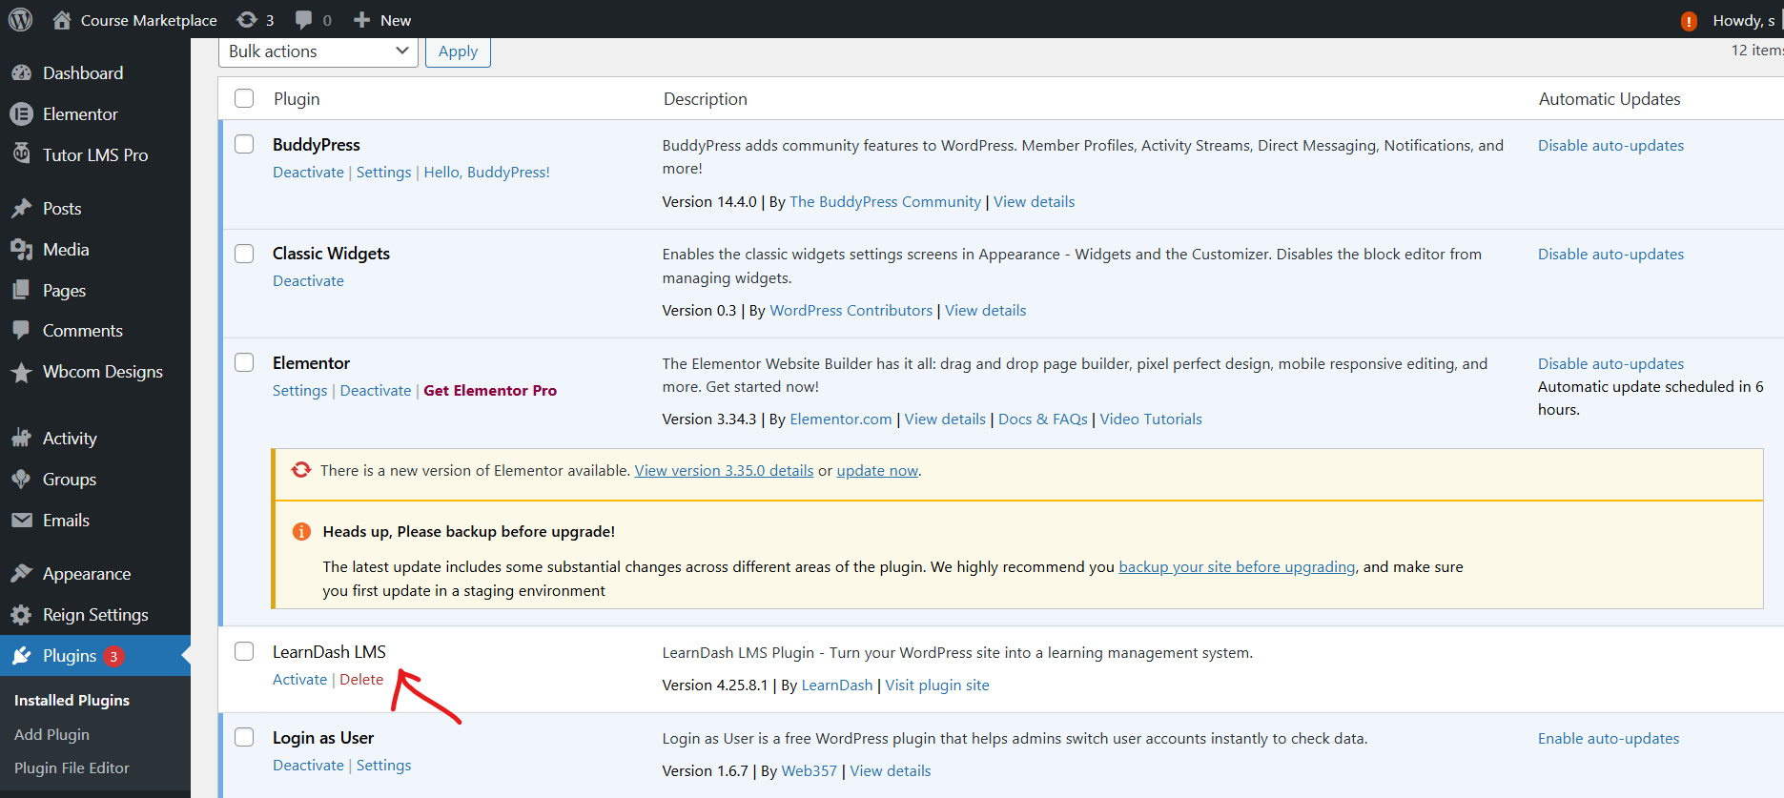
Task: Open The BuddyPress Community author link
Action: (885, 202)
